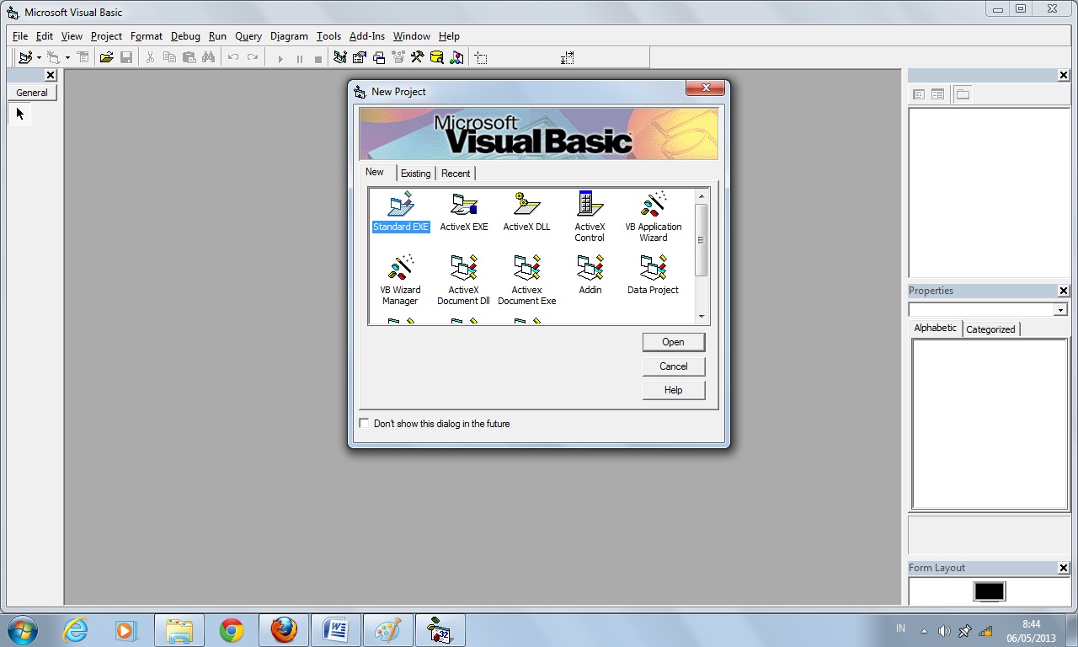Click the Help button in New Project

(673, 390)
